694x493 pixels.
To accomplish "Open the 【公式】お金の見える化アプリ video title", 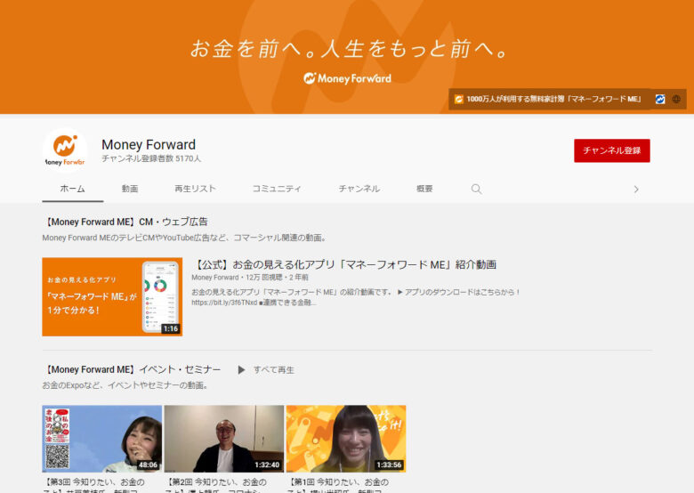I will [344, 264].
